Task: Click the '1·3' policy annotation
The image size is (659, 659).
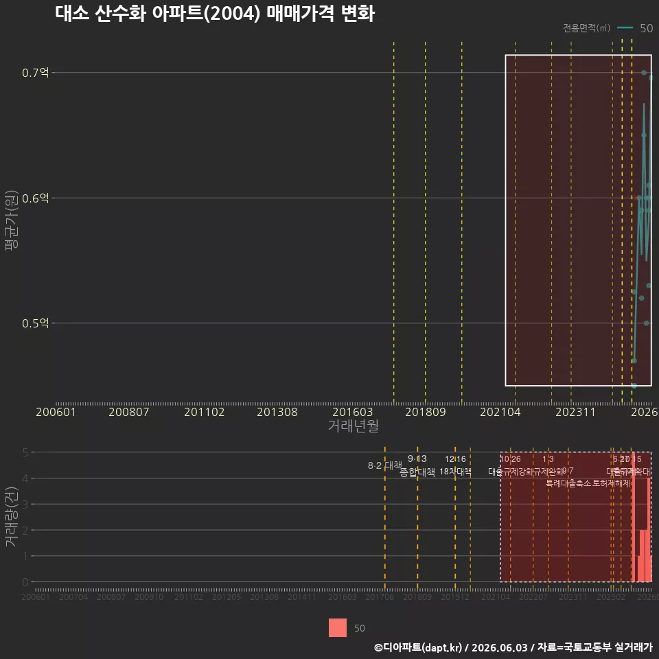Action: tap(548, 459)
